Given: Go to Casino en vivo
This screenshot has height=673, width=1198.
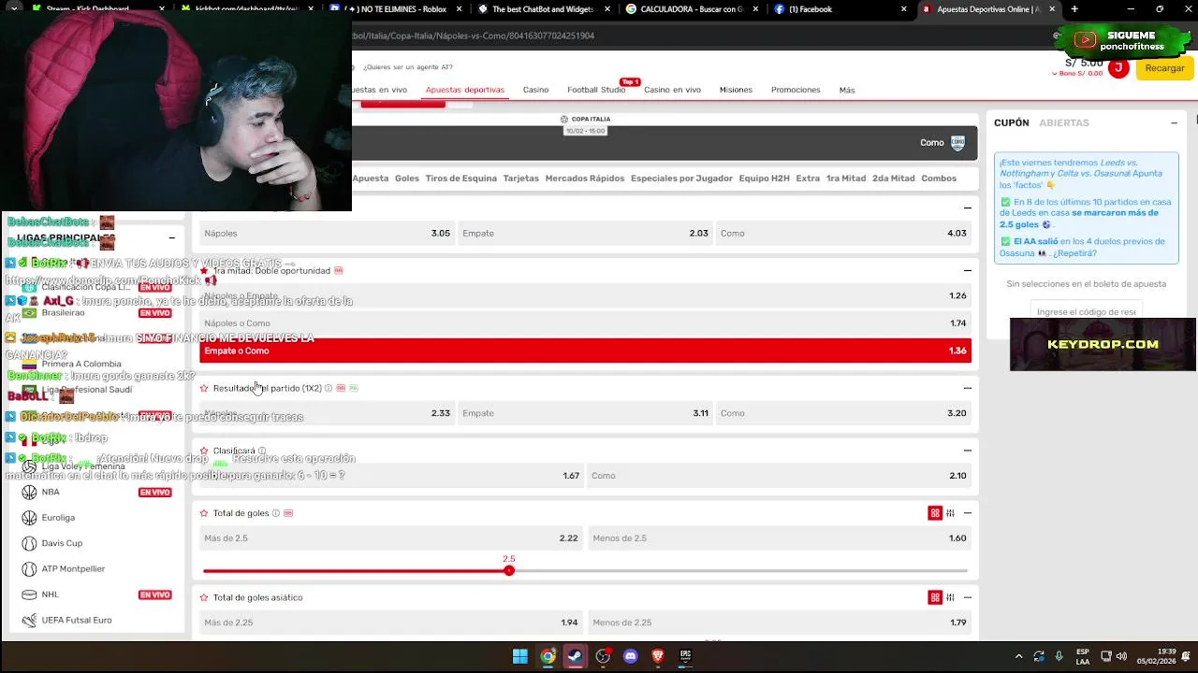Looking at the screenshot, I should (x=672, y=90).
